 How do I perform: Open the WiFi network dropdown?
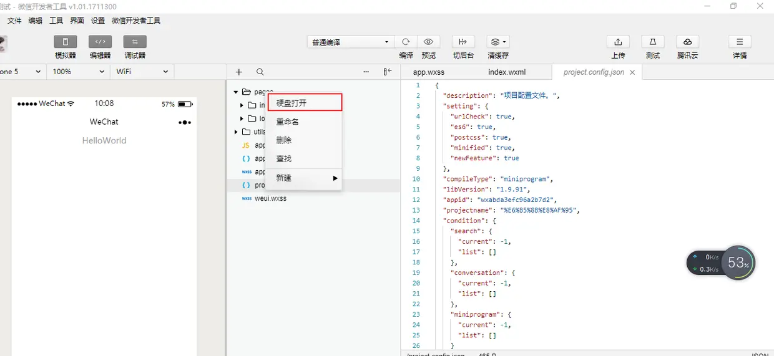tap(142, 72)
